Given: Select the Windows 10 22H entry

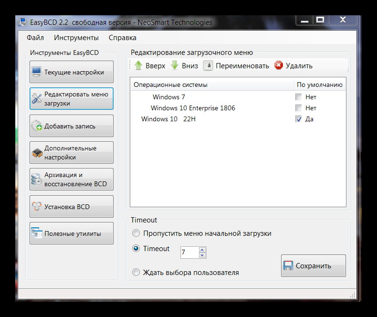Looking at the screenshot, I should 168,119.
